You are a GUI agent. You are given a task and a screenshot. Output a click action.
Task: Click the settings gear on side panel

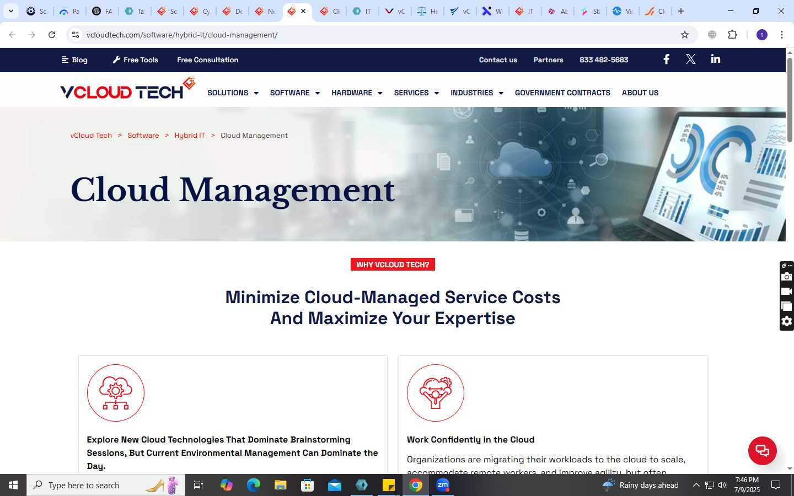pos(787,321)
